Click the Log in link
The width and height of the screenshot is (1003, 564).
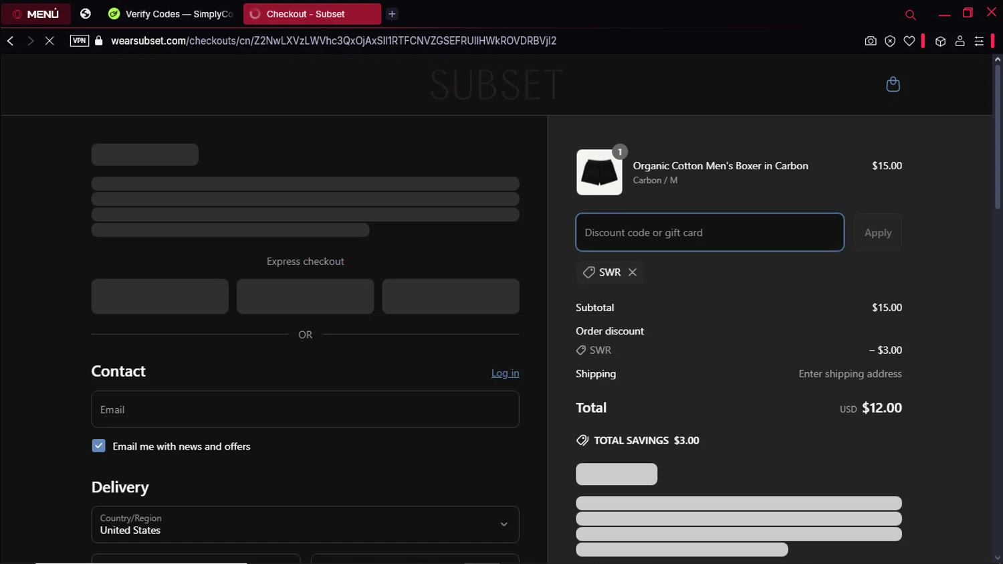coord(505,373)
